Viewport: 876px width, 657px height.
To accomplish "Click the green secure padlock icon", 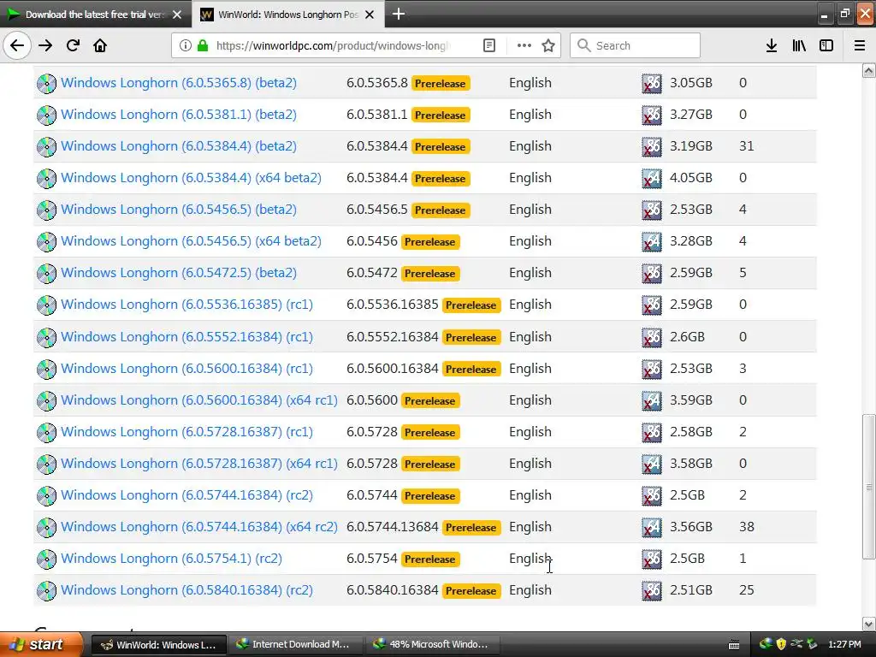I will coord(202,45).
